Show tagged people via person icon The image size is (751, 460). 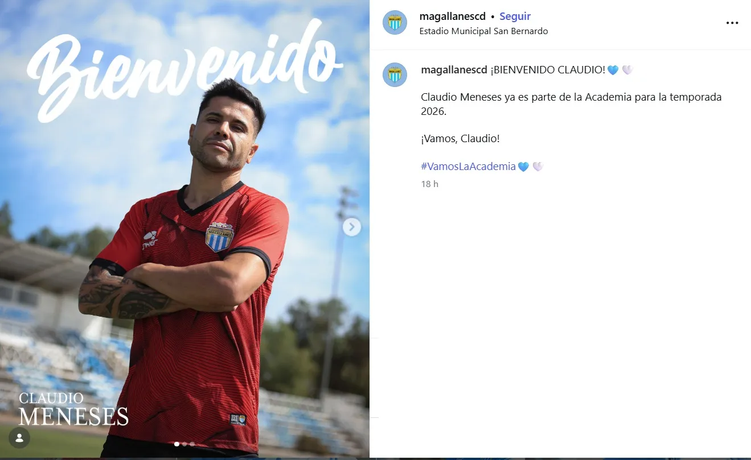[19, 438]
